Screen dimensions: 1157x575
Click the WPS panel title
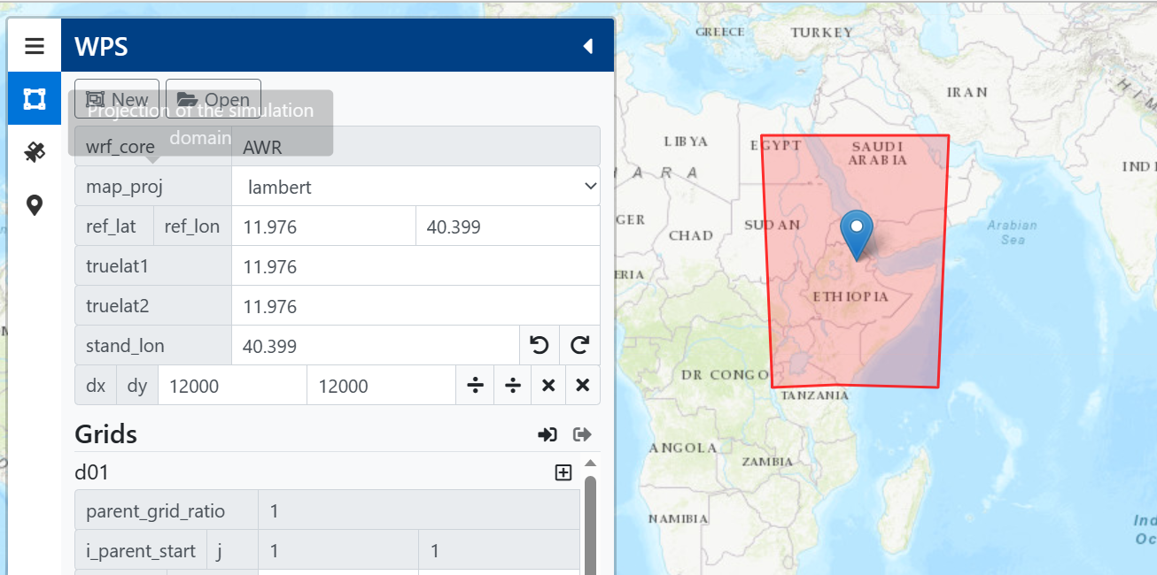(x=101, y=46)
